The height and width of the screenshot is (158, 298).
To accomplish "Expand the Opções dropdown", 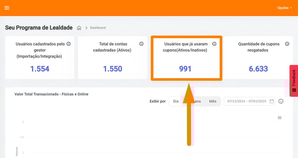I will click(x=284, y=8).
